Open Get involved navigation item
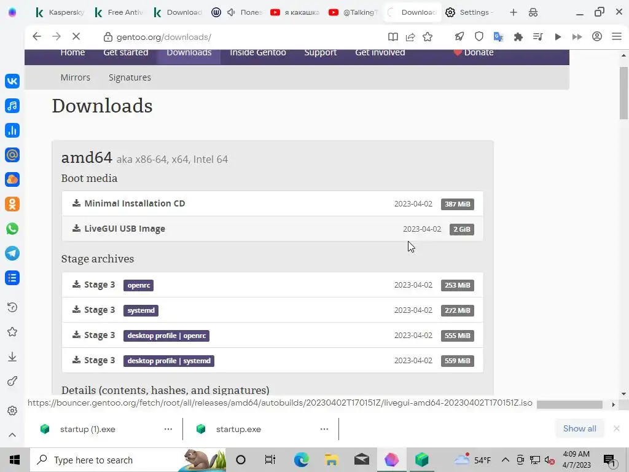This screenshot has width=629, height=472. click(x=380, y=53)
